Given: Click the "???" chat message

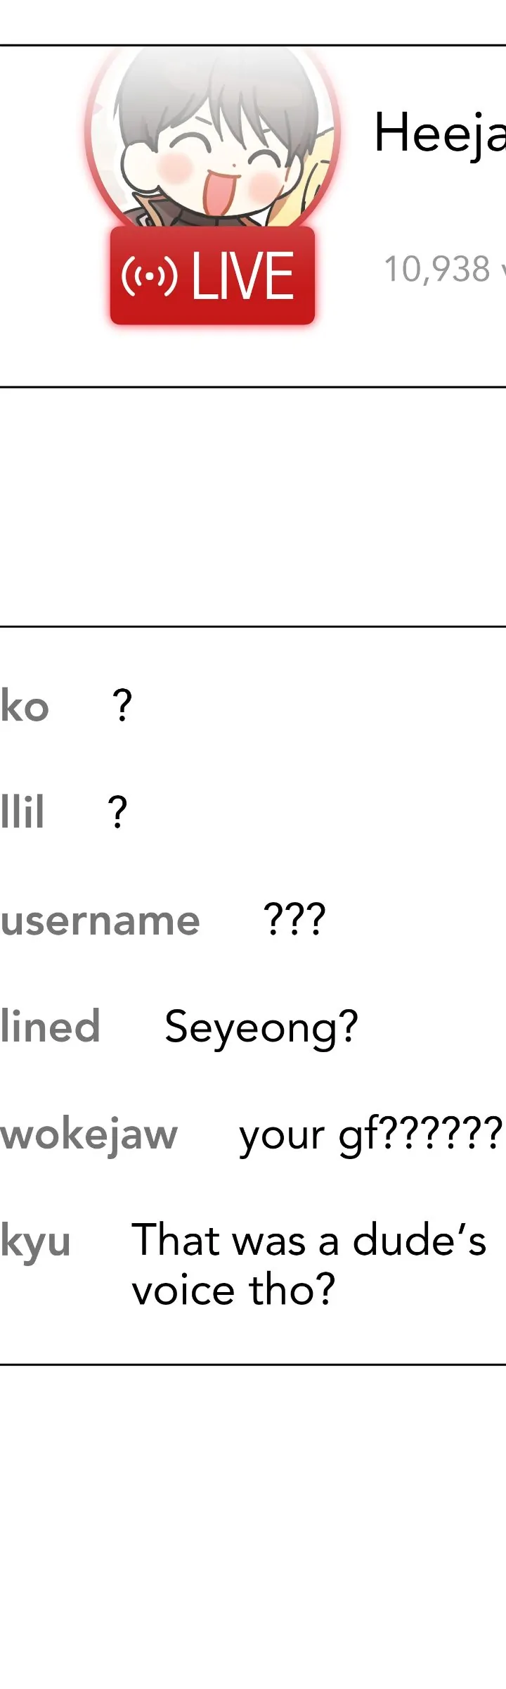Looking at the screenshot, I should click(294, 919).
